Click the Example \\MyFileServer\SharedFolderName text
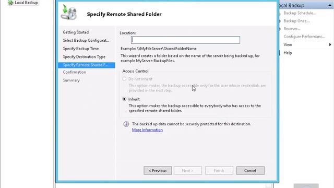Image resolution: width=334 pixels, height=188 pixels. point(159,49)
